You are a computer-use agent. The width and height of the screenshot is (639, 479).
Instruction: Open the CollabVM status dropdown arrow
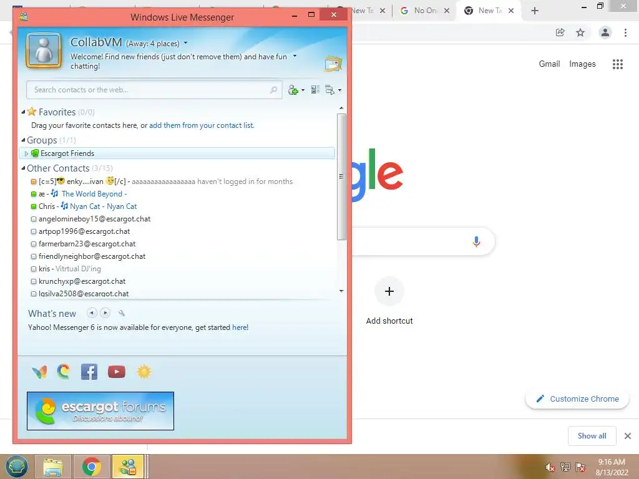tap(186, 43)
